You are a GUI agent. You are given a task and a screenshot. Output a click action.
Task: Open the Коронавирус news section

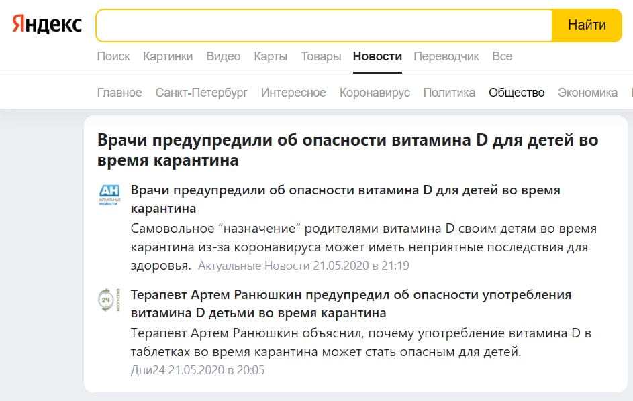(375, 93)
